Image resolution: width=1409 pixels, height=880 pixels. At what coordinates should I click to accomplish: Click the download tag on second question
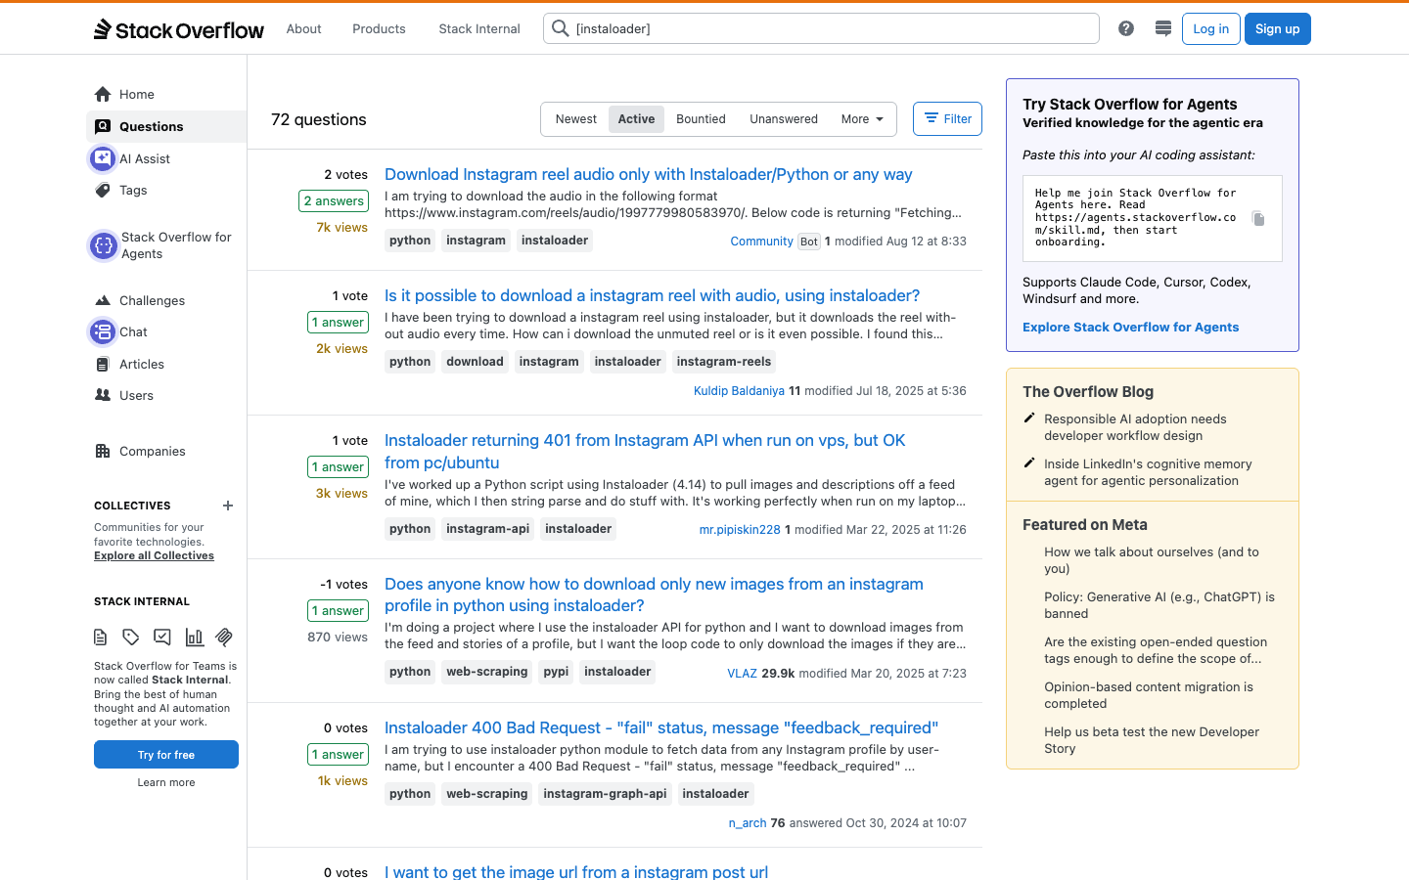(x=475, y=362)
